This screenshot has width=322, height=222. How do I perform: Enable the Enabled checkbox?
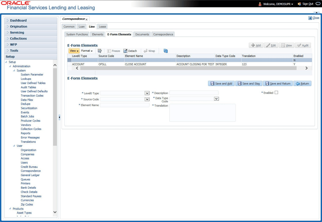pyautogui.click(x=276, y=93)
